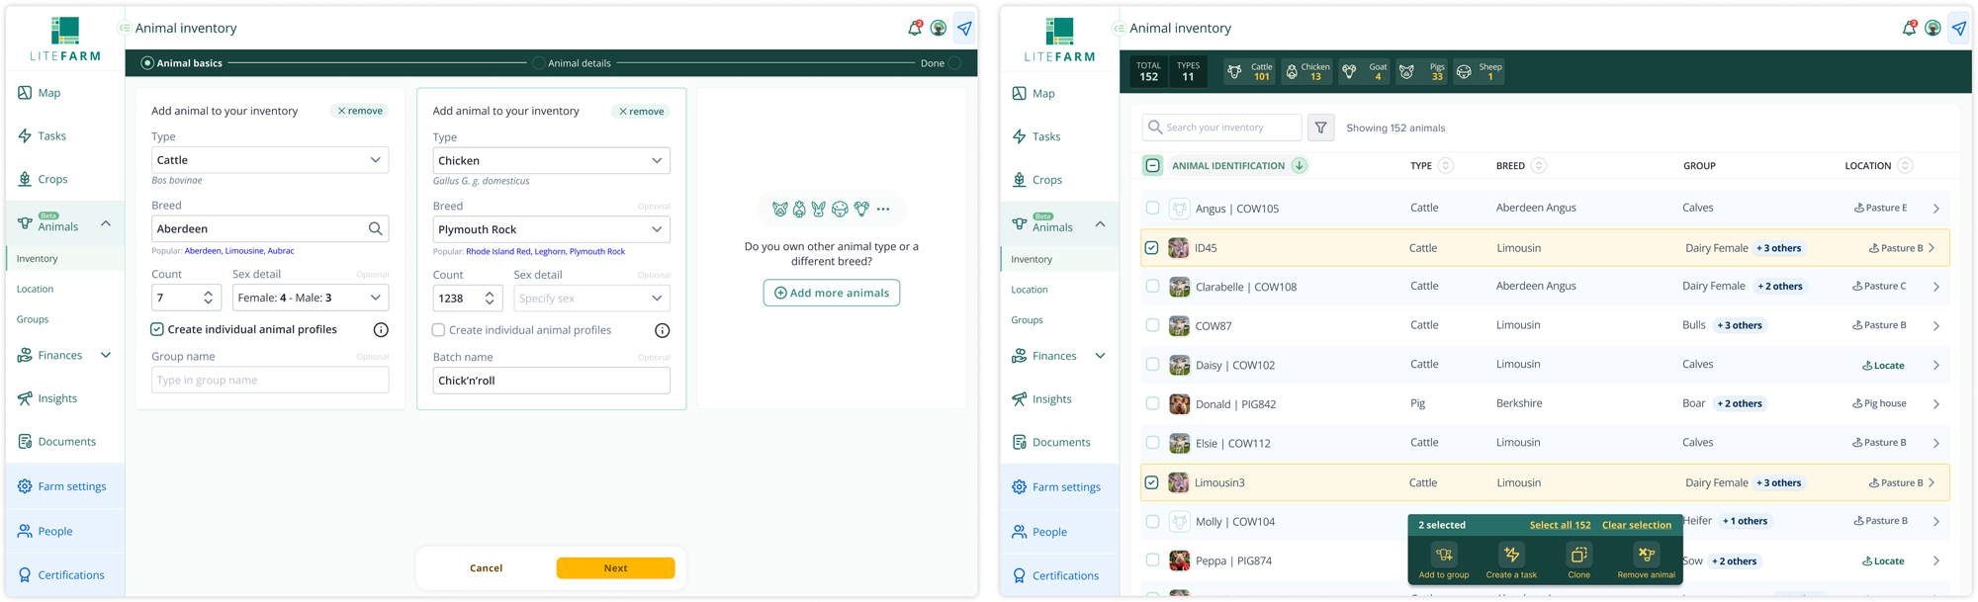
Task: Click the Remove animal icon
Action: [x=1646, y=555]
